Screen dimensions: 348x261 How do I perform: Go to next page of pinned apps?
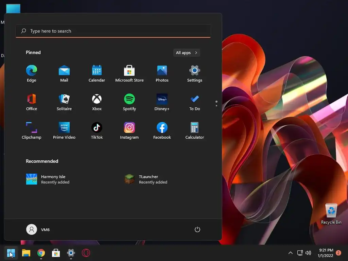216,106
